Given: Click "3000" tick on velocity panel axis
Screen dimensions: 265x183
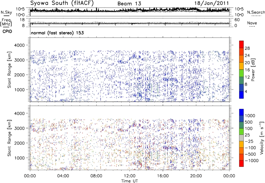Looking at the screenshot, I should click(x=19, y=128).
